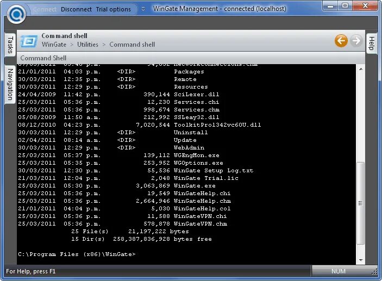Screen dimensions: 382x281
Task: Select the Command shell breadcrumb entry
Action: pos(132,45)
